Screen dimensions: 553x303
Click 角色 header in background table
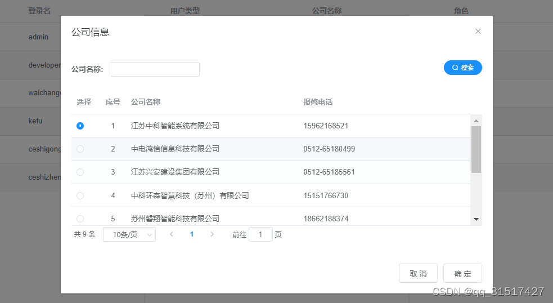pos(461,11)
